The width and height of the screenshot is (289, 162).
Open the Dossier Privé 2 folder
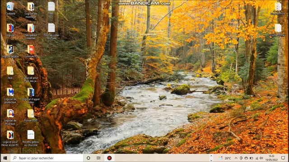tap(278, 30)
